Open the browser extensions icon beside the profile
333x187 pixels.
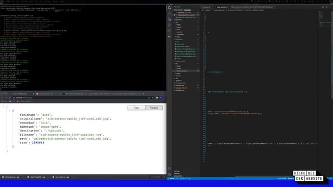[157, 98]
